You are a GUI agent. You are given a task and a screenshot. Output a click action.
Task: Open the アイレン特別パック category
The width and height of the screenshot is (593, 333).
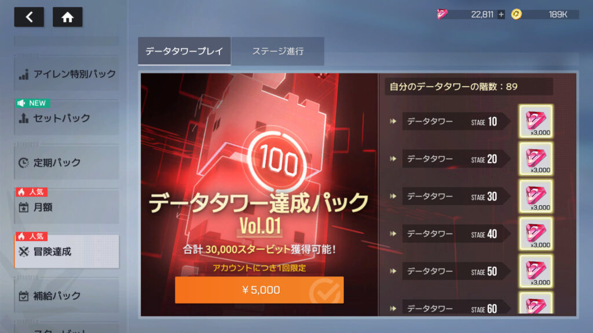(x=67, y=74)
